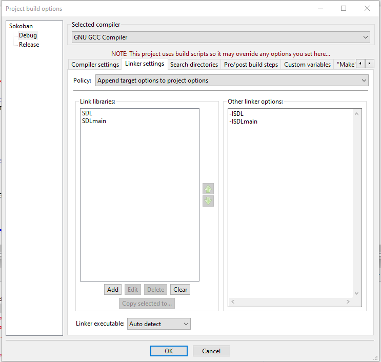
Task: Switch to Compiler settings tab
Action: coord(95,65)
